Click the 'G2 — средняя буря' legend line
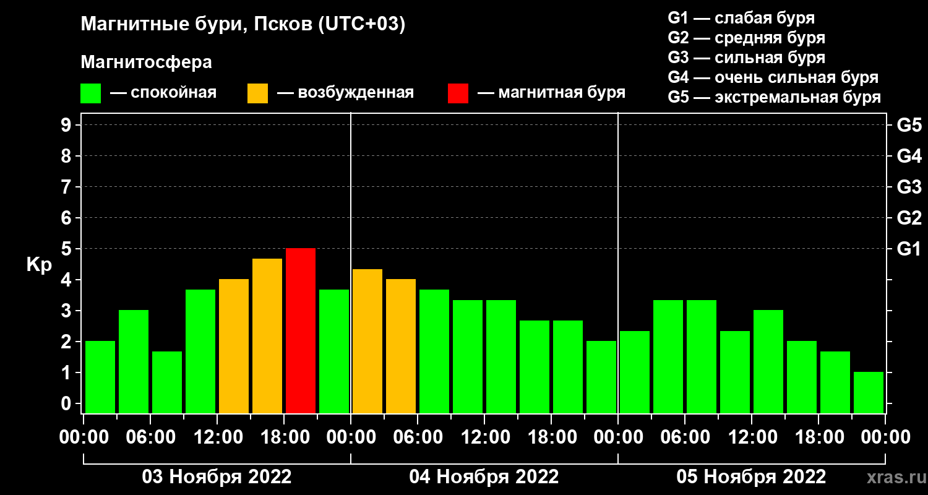The image size is (928, 495). [x=747, y=38]
